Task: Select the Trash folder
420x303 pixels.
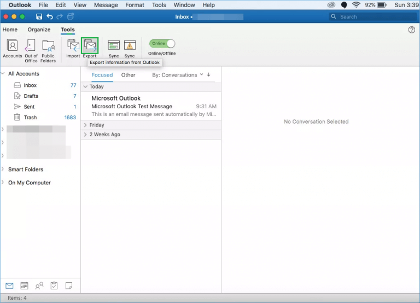Action: [40, 118]
